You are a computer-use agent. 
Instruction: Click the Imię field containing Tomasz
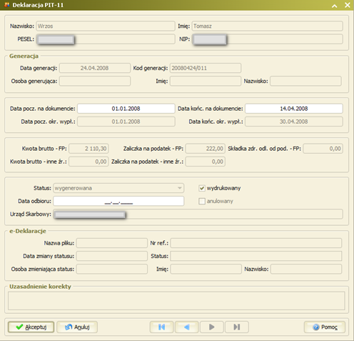point(268,26)
